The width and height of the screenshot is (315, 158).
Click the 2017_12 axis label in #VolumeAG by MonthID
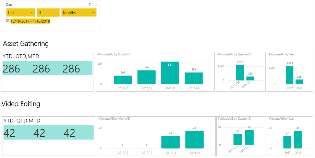(x=170, y=88)
